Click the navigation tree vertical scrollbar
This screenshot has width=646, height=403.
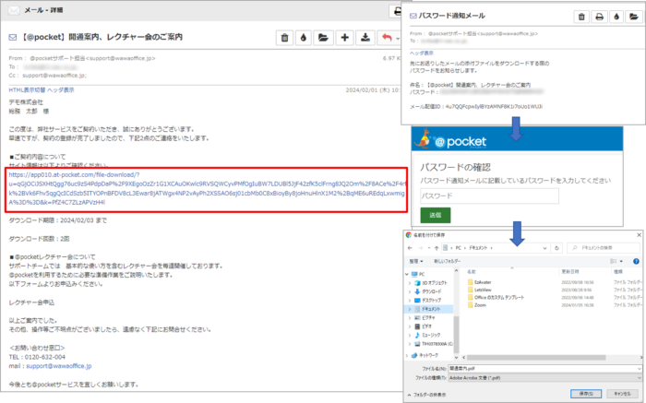click(456, 334)
